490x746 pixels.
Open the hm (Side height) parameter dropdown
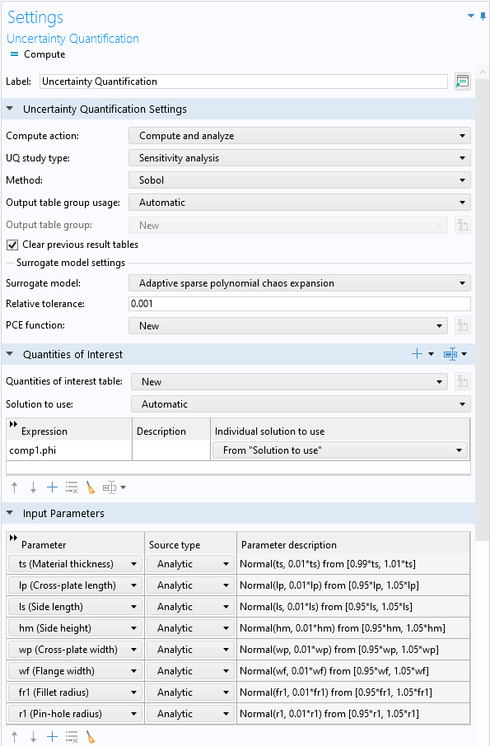pyautogui.click(x=75, y=628)
